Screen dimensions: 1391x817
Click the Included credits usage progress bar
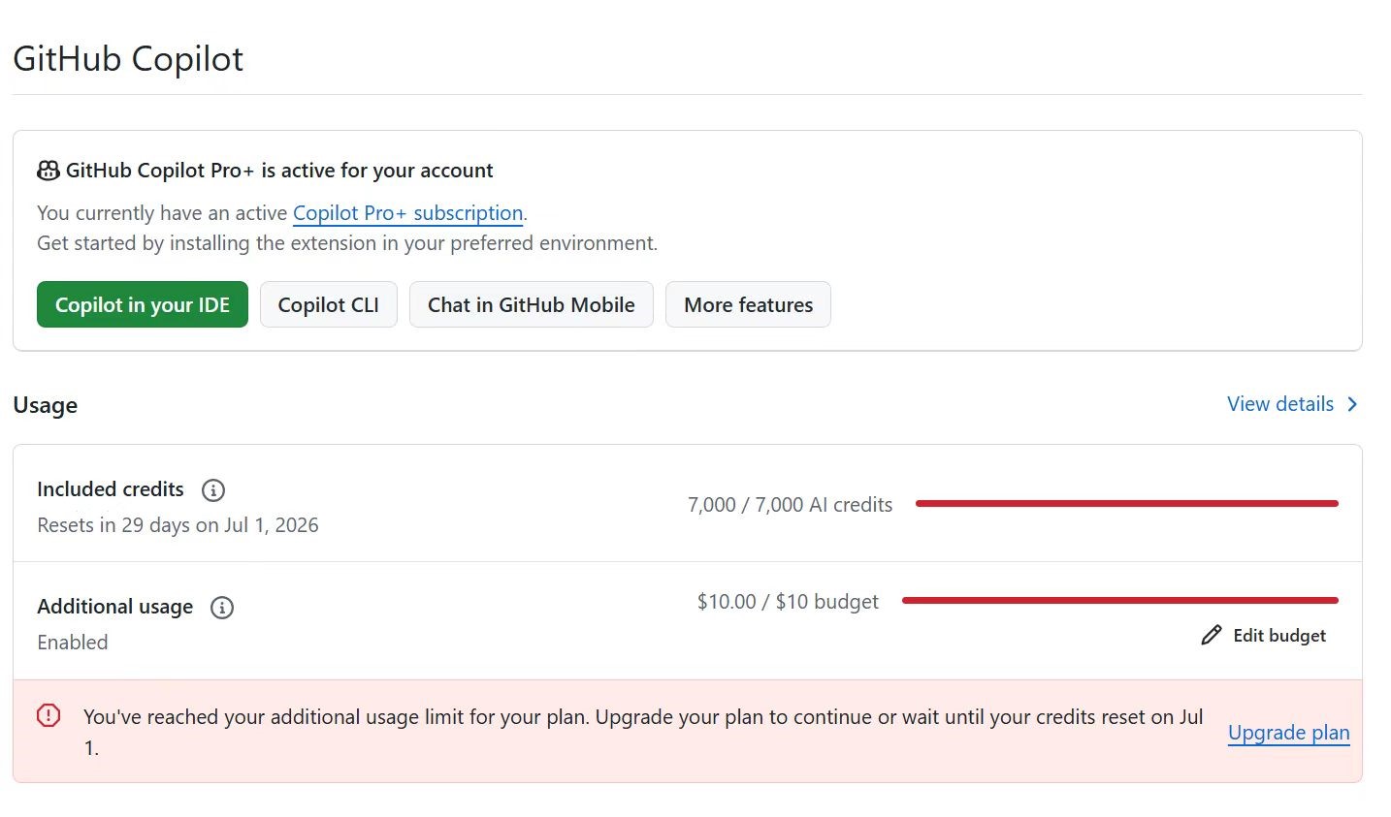point(1127,503)
